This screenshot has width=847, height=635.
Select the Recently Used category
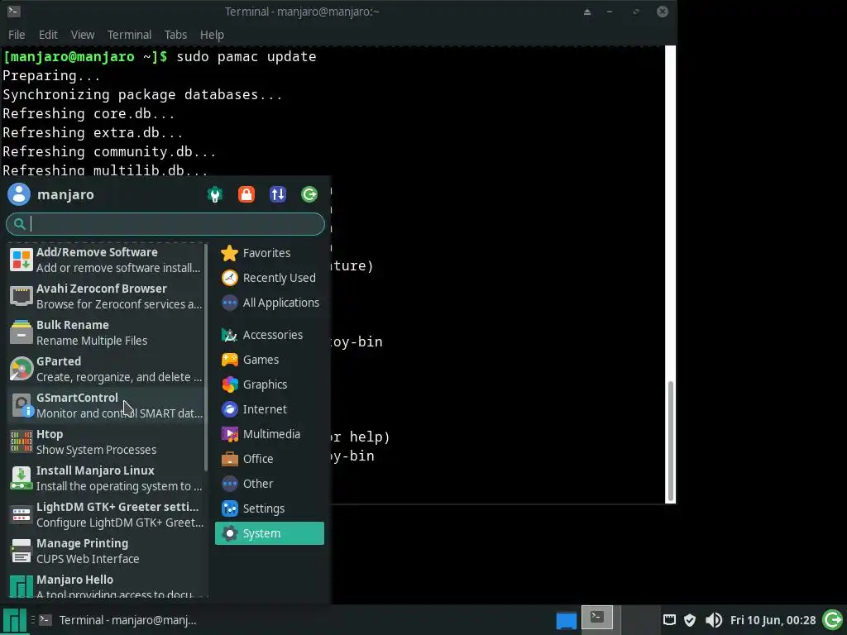270,278
